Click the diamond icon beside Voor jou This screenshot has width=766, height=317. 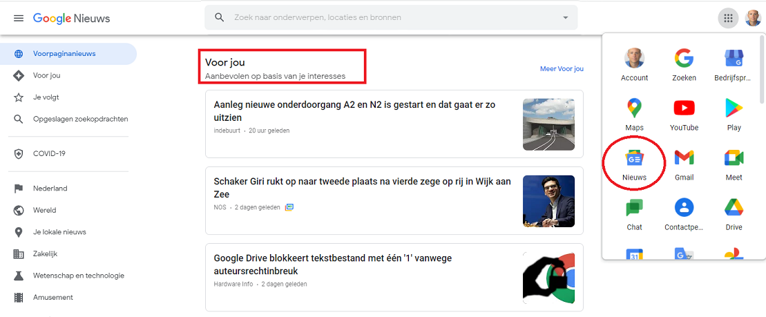(x=19, y=76)
